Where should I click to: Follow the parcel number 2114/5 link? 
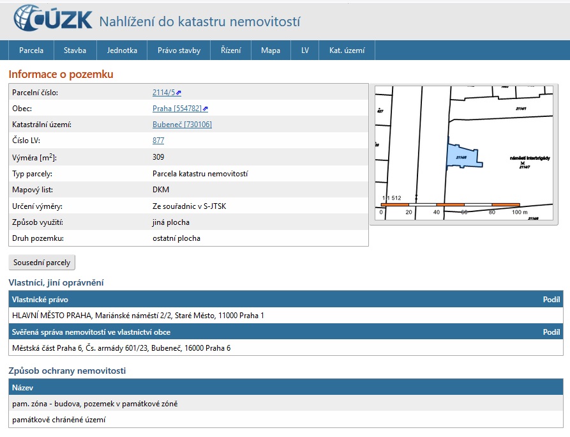click(163, 93)
